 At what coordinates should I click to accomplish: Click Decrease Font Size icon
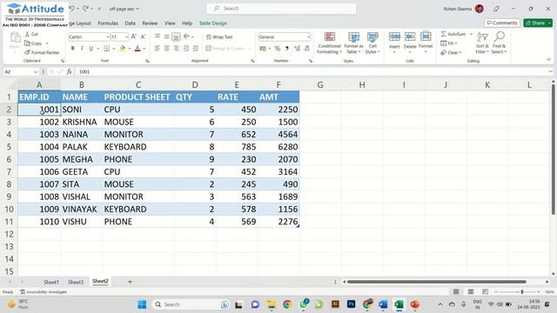click(x=143, y=37)
